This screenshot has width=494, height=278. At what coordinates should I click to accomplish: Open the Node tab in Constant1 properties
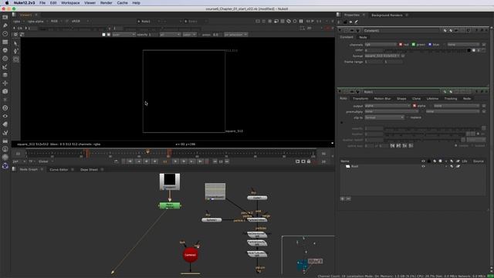[x=364, y=37]
